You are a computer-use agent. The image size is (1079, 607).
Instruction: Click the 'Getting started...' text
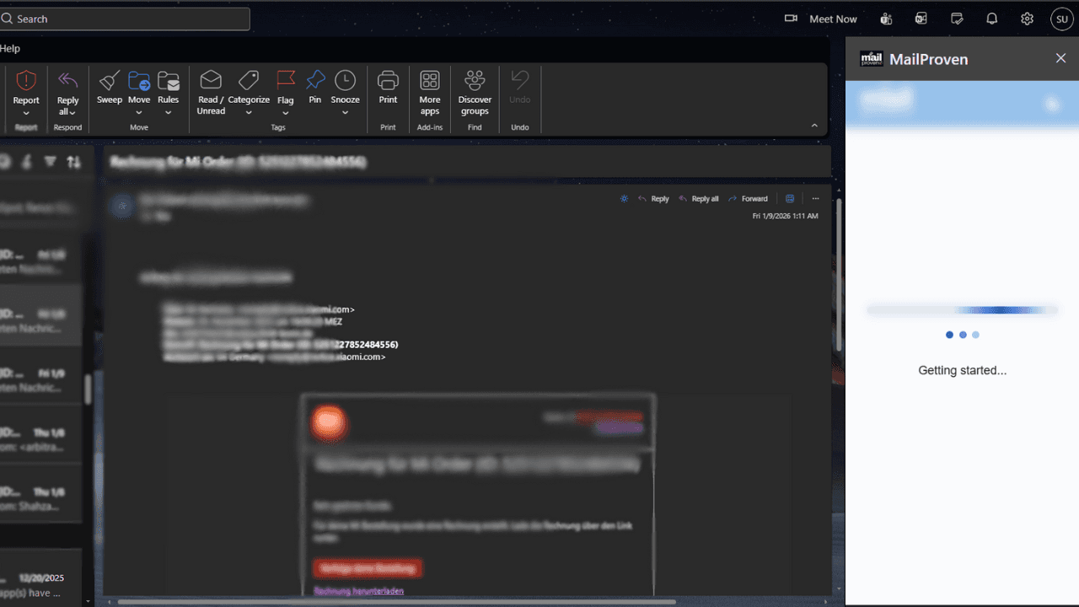[x=962, y=370]
